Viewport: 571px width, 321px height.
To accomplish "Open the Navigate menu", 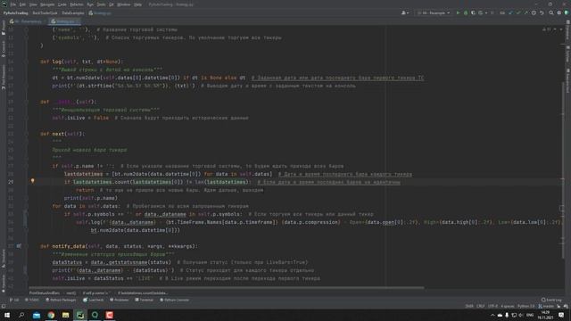I will click(47, 4).
